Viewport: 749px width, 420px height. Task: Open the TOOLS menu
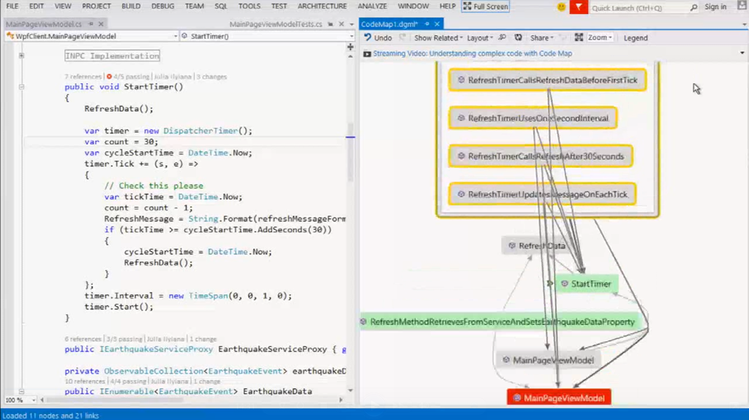(249, 6)
